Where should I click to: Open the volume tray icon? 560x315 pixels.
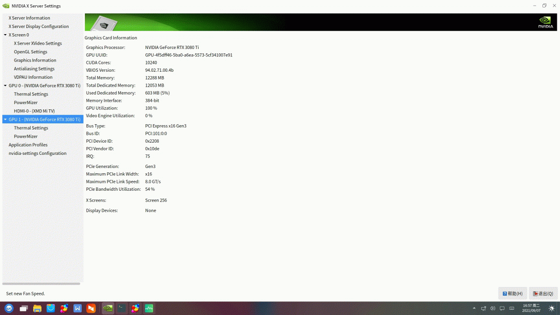pyautogui.click(x=493, y=308)
